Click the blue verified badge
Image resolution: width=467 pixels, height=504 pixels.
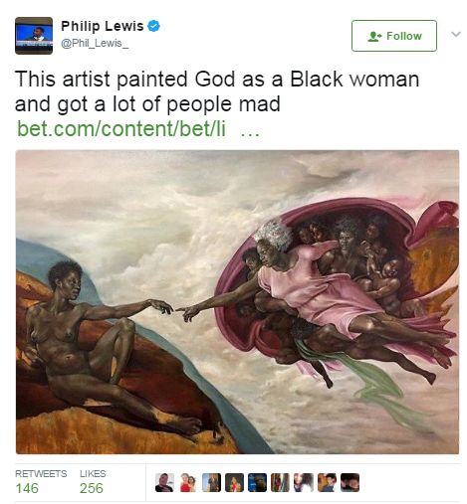point(153,26)
